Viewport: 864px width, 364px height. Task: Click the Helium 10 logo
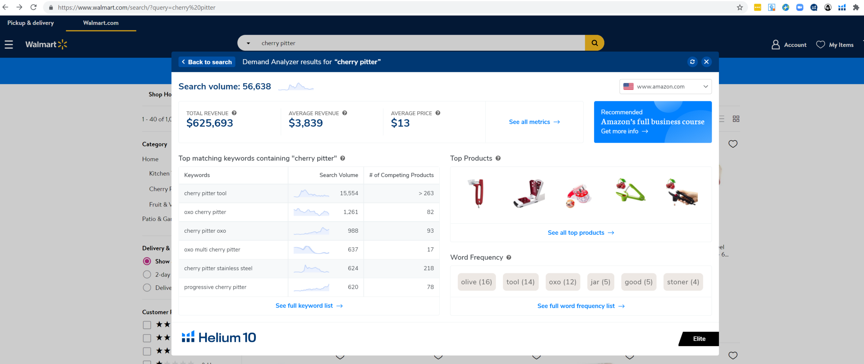coord(219,337)
